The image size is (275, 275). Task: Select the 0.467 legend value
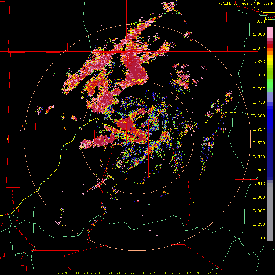pos(259,170)
